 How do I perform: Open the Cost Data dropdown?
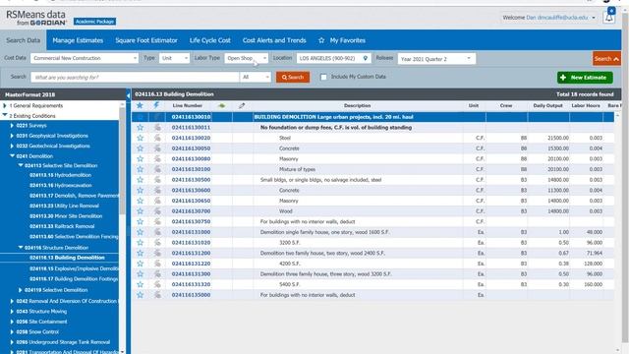(x=85, y=58)
